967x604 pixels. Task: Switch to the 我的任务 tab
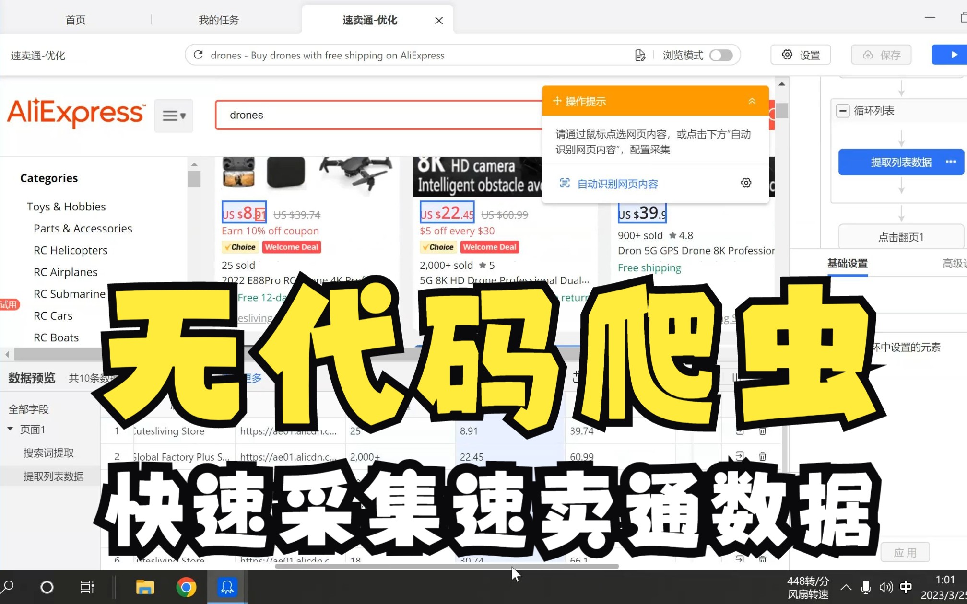click(219, 20)
